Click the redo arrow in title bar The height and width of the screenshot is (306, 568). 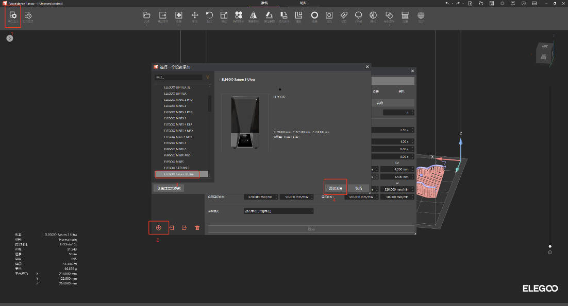[x=458, y=3]
